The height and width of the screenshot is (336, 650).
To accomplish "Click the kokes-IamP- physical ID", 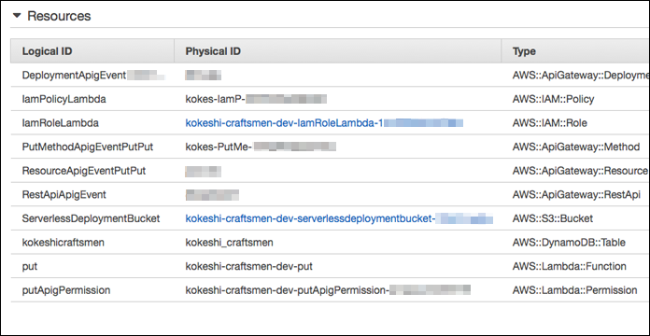I will click(256, 99).
